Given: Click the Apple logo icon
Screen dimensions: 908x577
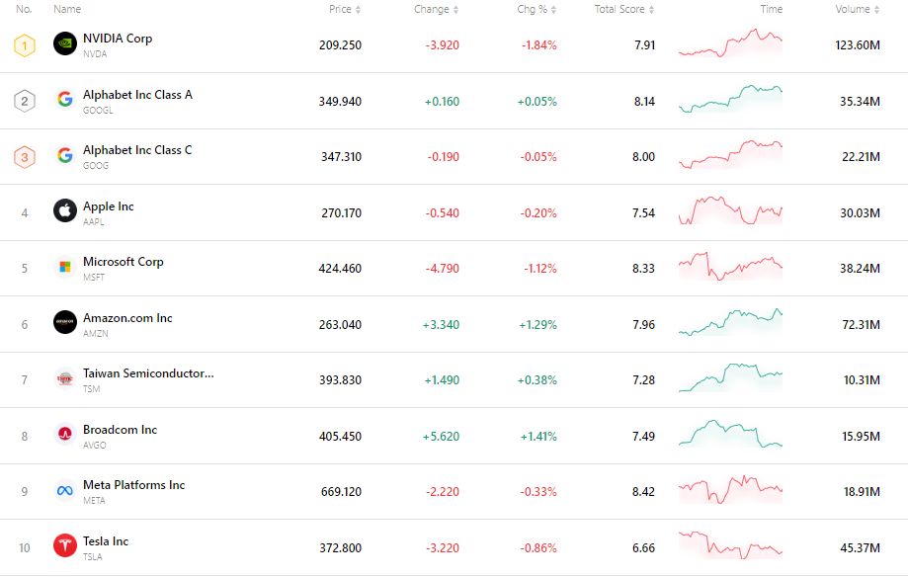Looking at the screenshot, I should pos(64,210).
